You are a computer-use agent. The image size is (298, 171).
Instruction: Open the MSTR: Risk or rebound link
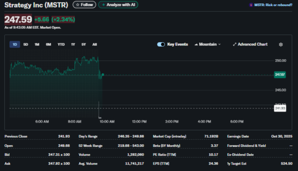coord(273,5)
